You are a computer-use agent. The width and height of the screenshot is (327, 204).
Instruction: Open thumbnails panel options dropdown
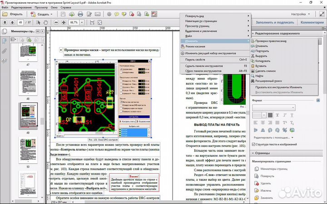coord(13,39)
